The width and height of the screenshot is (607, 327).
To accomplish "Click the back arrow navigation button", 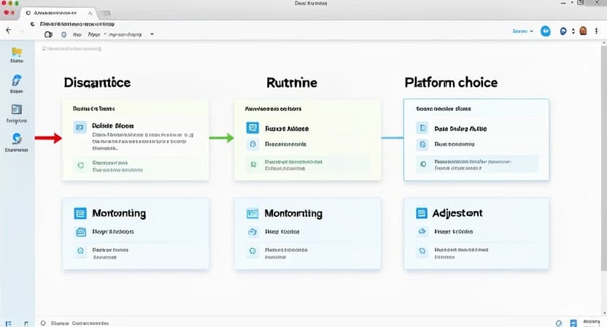I will pyautogui.click(x=9, y=31).
